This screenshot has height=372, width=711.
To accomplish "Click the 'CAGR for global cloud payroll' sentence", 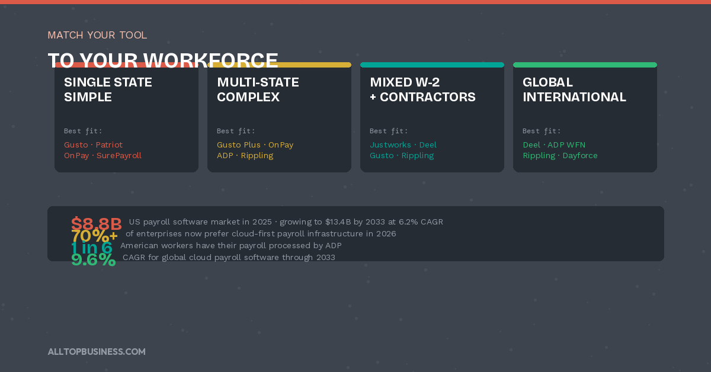I will (229, 257).
